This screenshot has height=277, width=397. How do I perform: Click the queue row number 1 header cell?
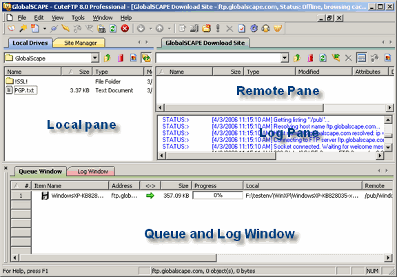click(x=21, y=196)
